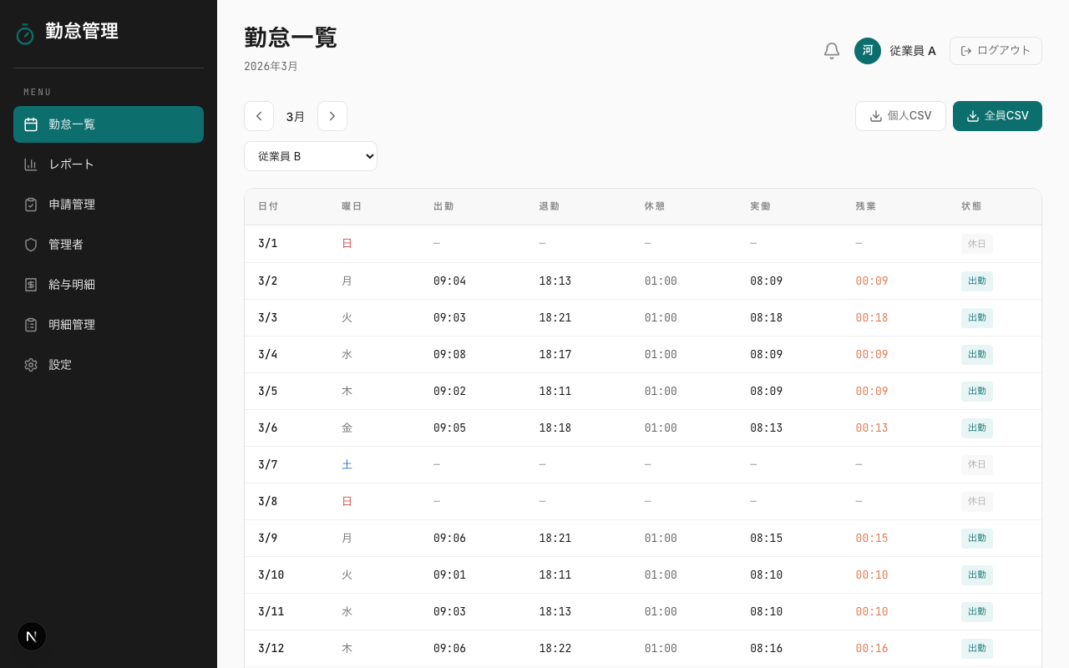Click the 設定 gear icon
The height and width of the screenshot is (668, 1069).
(31, 365)
